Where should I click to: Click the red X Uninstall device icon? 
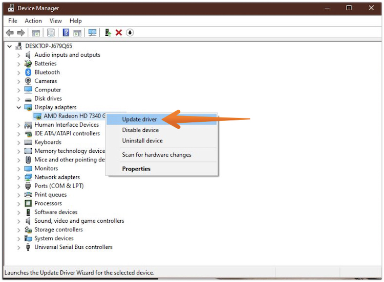[x=119, y=33]
